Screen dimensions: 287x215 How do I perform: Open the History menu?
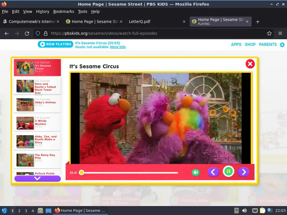[43, 11]
